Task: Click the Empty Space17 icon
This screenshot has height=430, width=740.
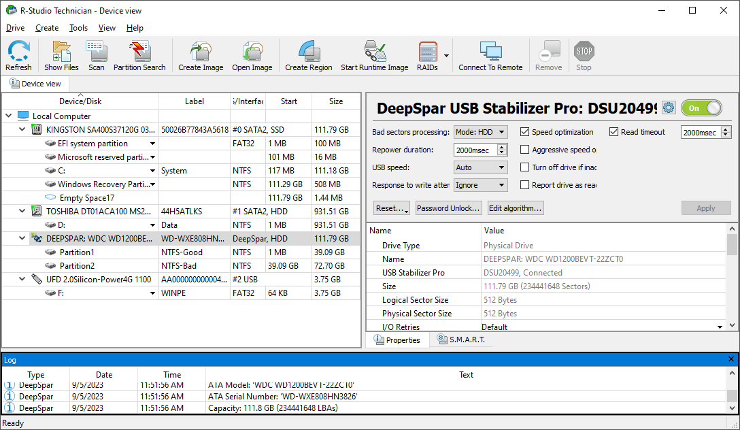Action: [x=50, y=197]
